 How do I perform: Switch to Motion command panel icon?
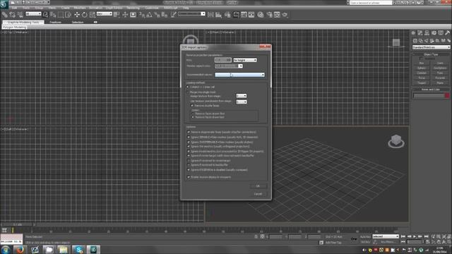434,33
